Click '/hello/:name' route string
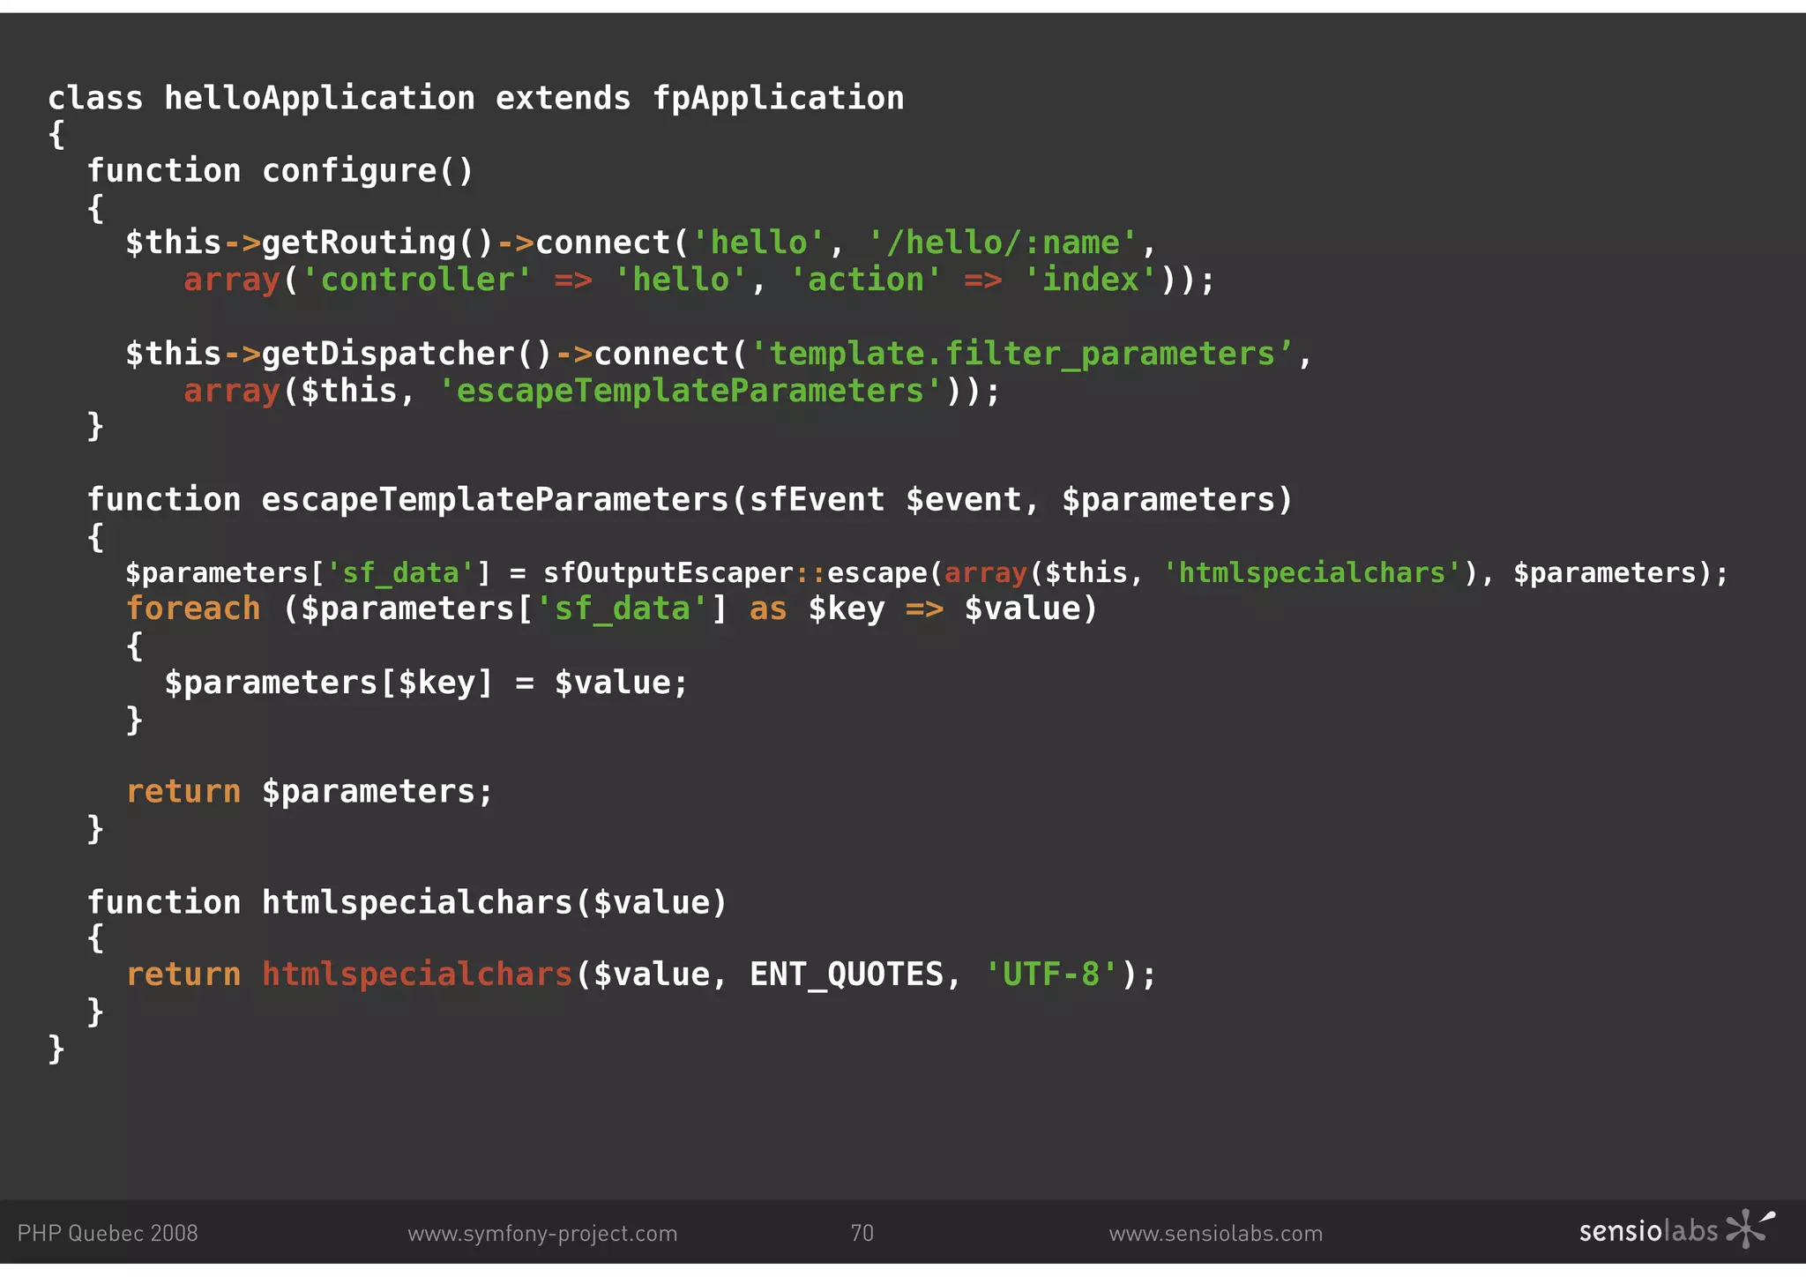Image resolution: width=1806 pixels, height=1277 pixels. tap(1003, 243)
